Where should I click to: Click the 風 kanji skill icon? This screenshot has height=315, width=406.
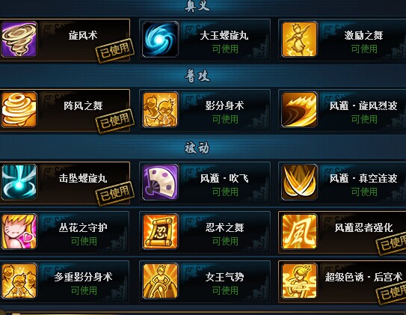(299, 232)
